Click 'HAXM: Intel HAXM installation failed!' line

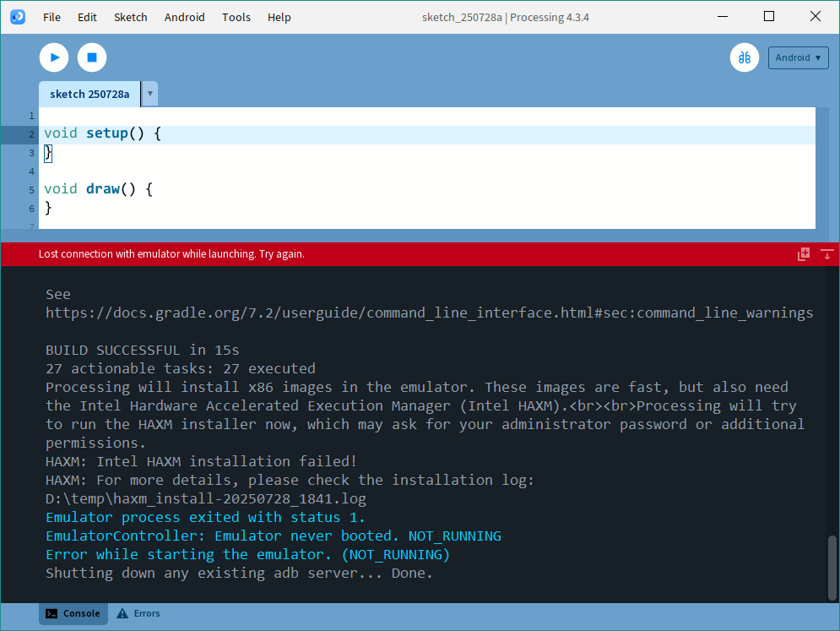[201, 461]
